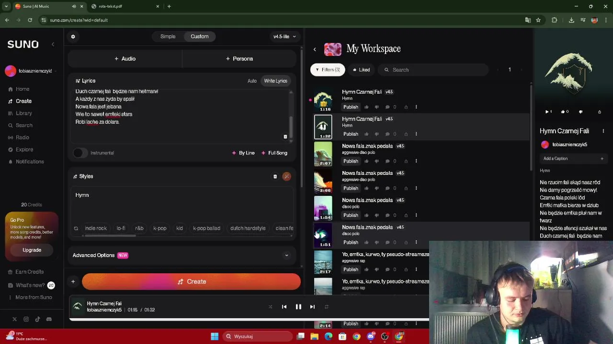This screenshot has height=344, width=613.
Task: Dislike the song in right detail panel
Action: click(581, 112)
